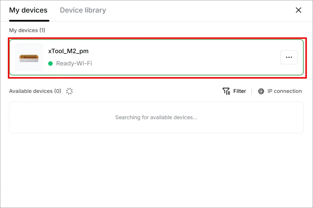Click the xTool_M2_pm device name
Image resolution: width=313 pixels, height=208 pixels.
(68, 51)
